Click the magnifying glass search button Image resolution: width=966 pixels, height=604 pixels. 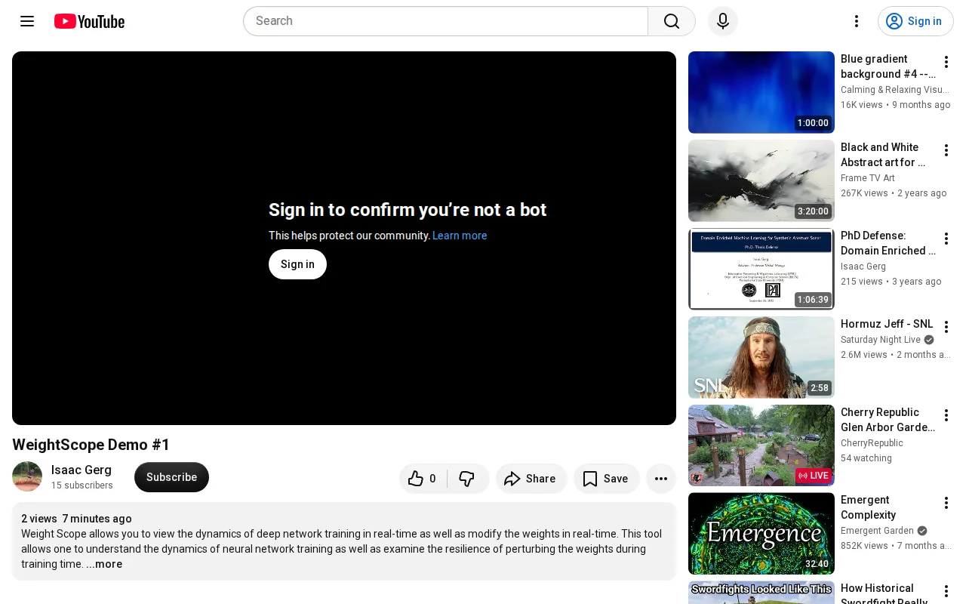[x=672, y=21]
